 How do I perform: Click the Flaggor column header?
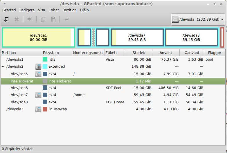[215, 53]
